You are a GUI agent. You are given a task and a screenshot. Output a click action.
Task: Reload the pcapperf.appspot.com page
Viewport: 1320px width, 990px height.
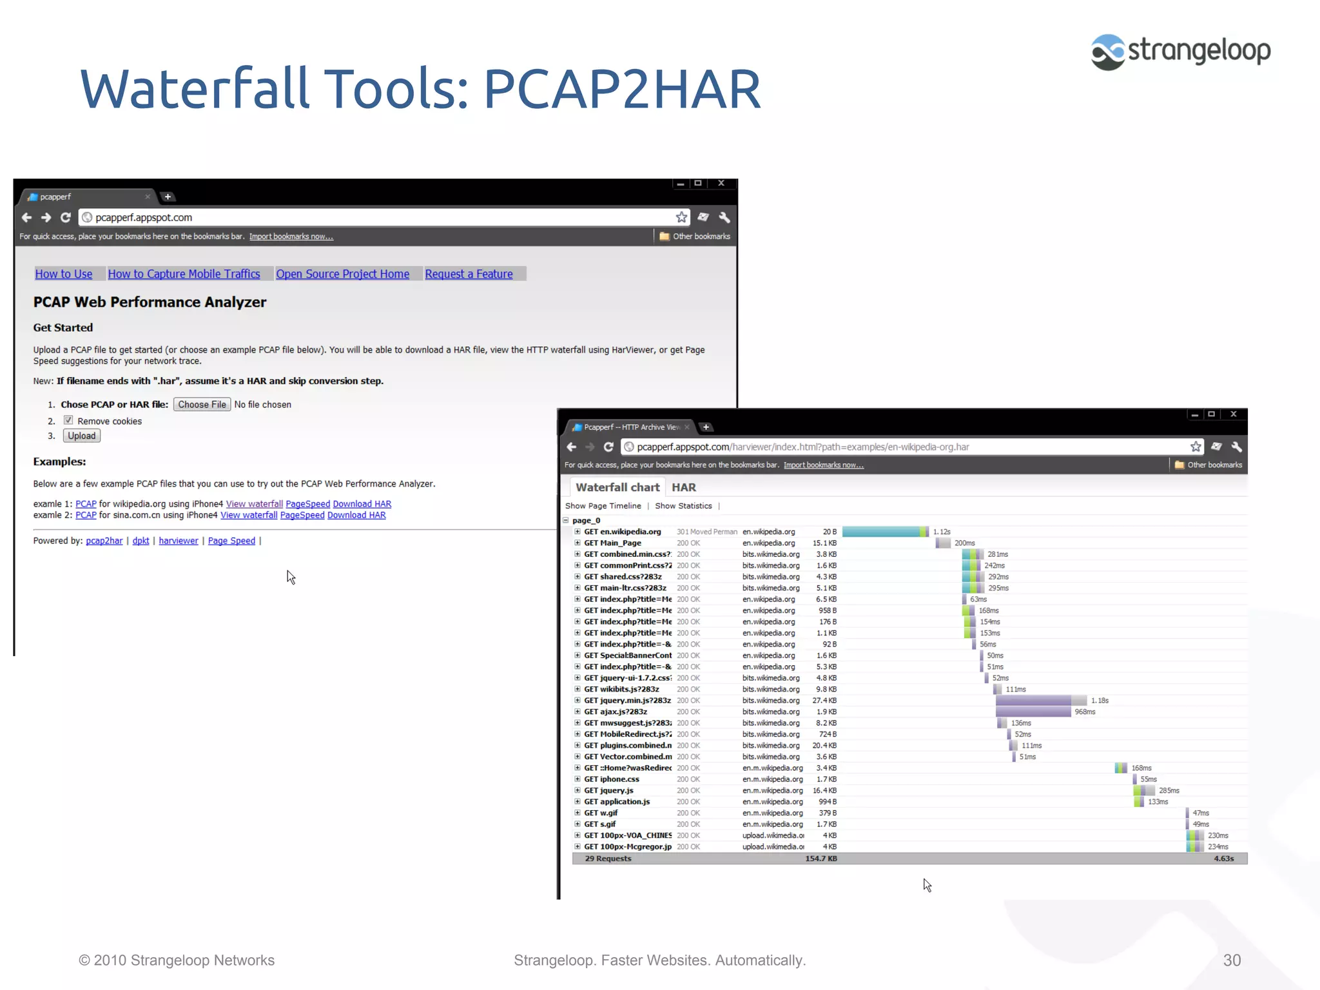point(65,218)
